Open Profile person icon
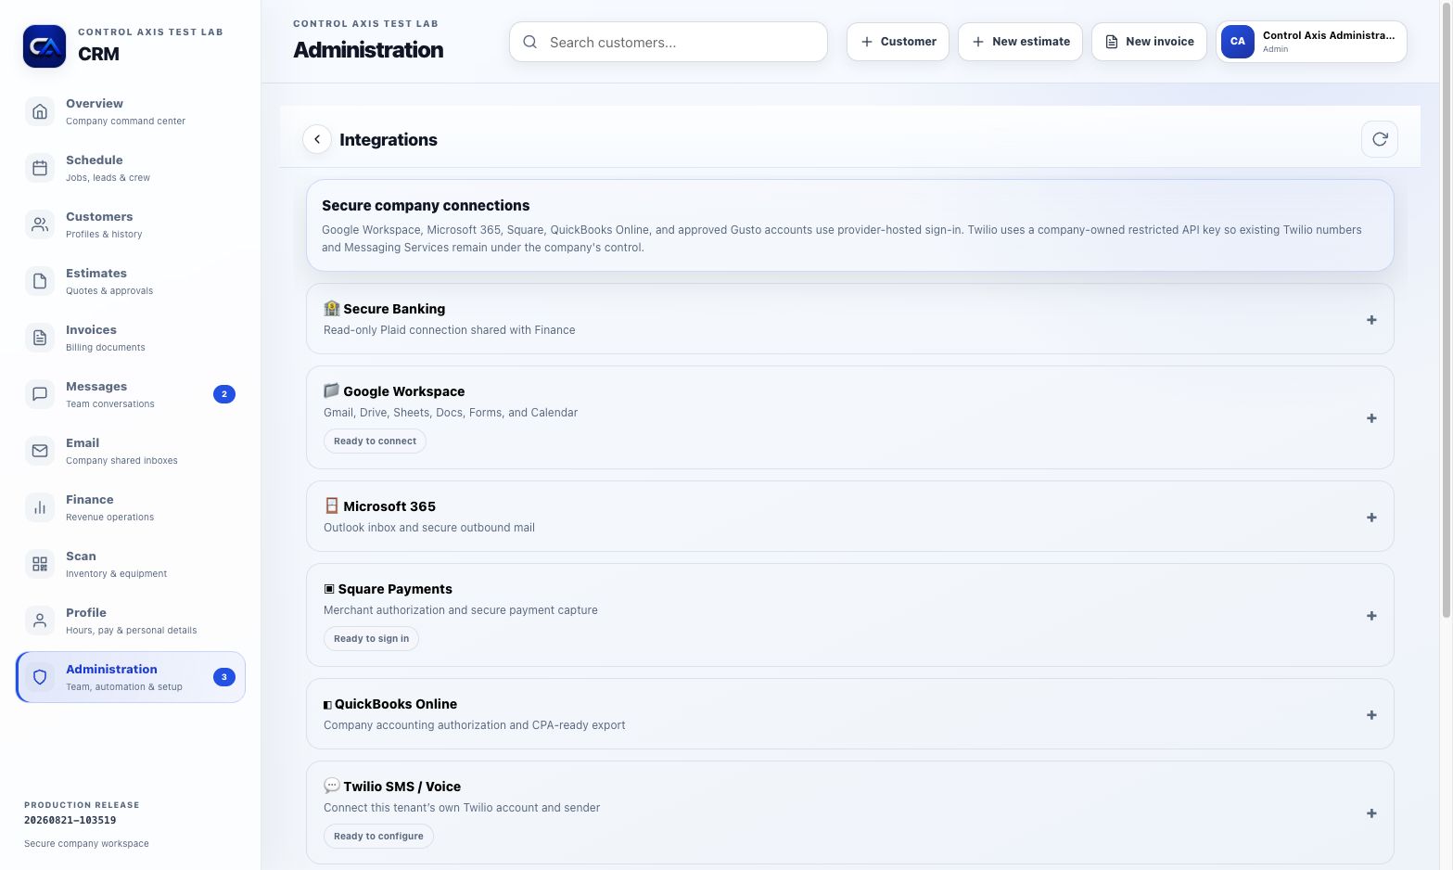Viewport: 1453px width, 870px height. coord(40,621)
